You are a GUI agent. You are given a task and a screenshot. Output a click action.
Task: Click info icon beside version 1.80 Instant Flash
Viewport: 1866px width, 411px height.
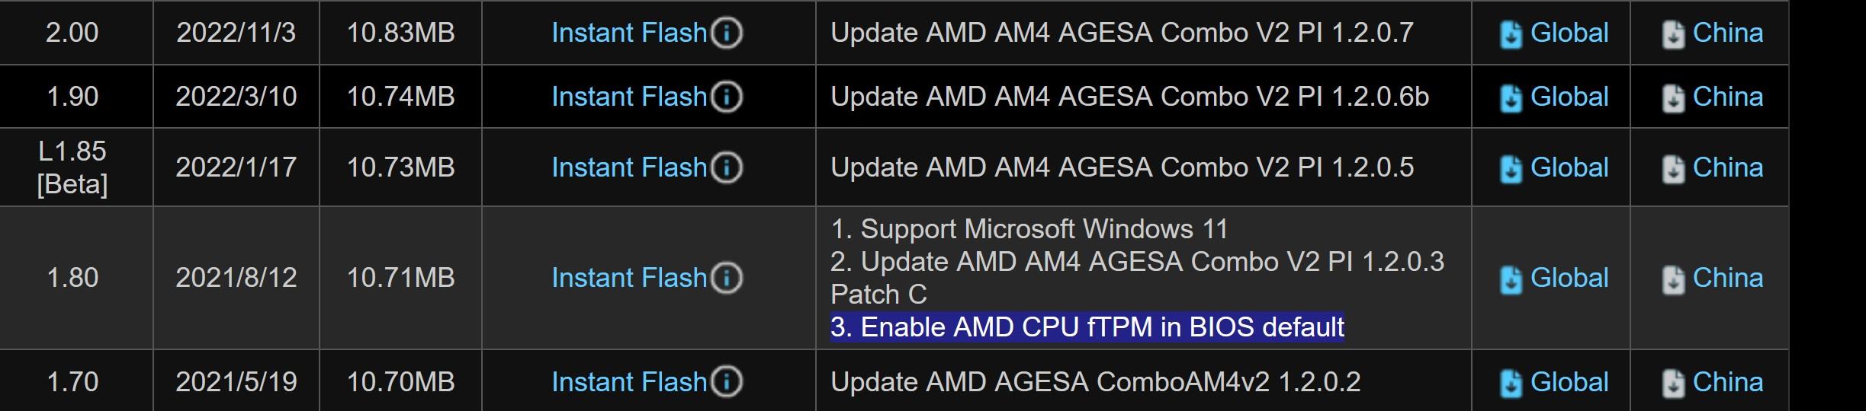click(x=727, y=278)
